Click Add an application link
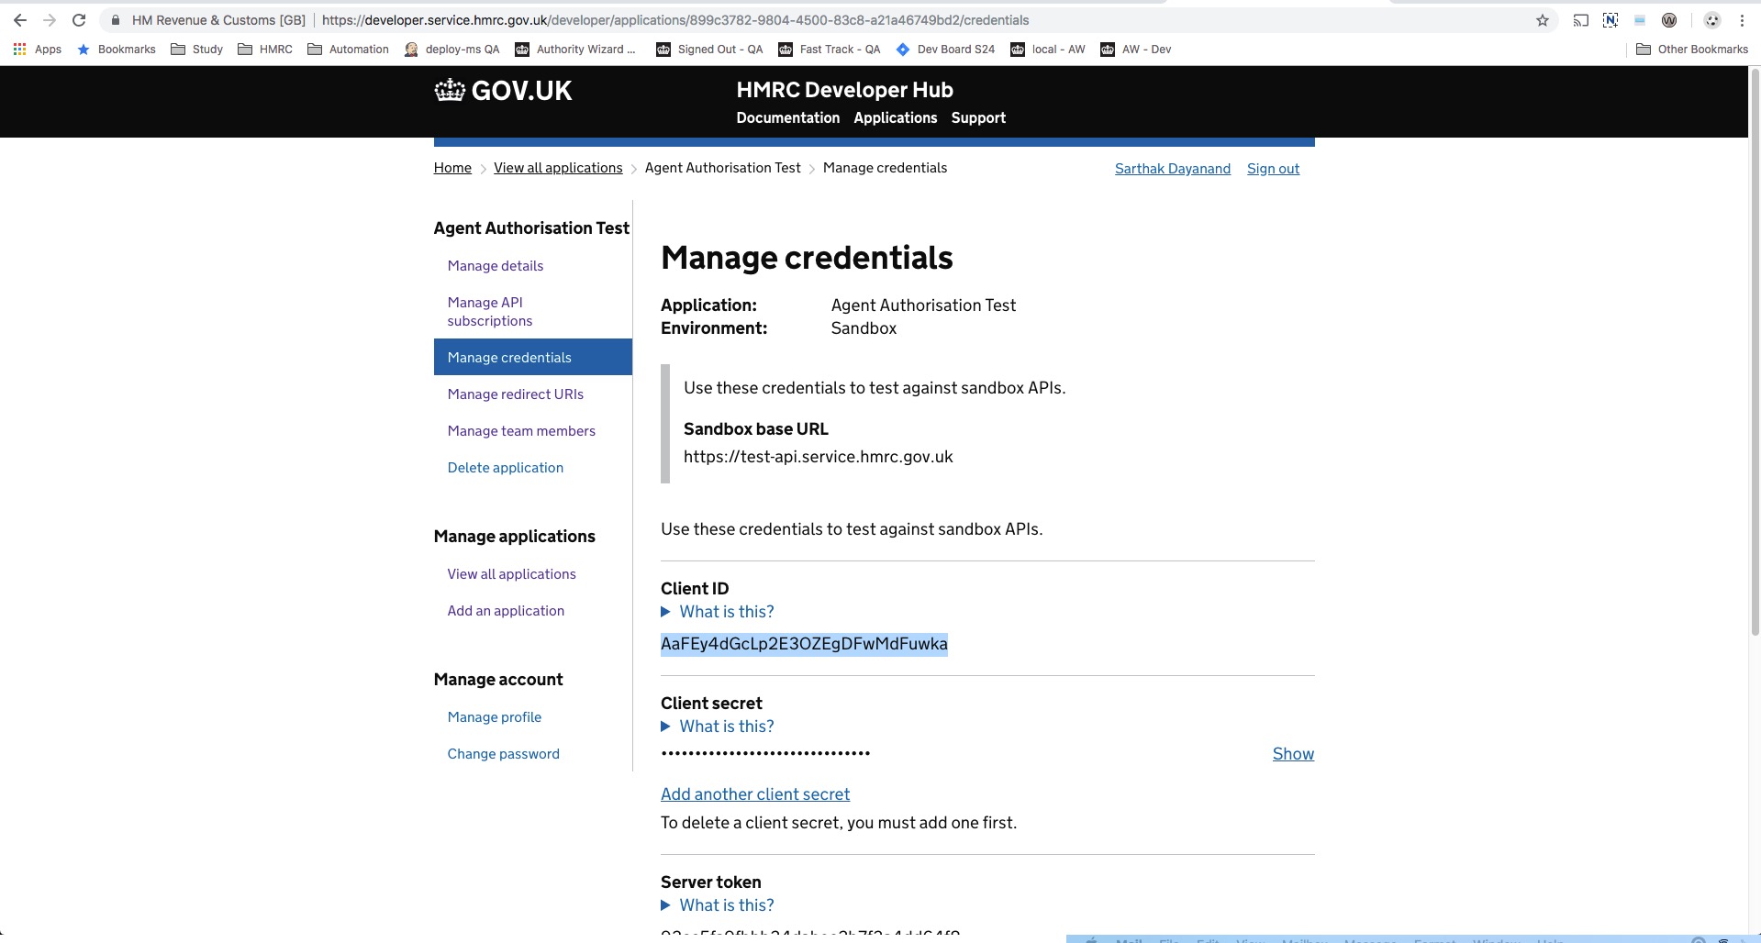This screenshot has height=943, width=1761. [506, 611]
